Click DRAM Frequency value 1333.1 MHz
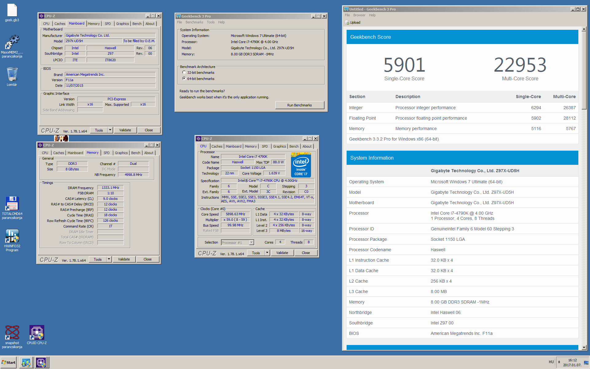The height and width of the screenshot is (369, 590). coord(110,188)
